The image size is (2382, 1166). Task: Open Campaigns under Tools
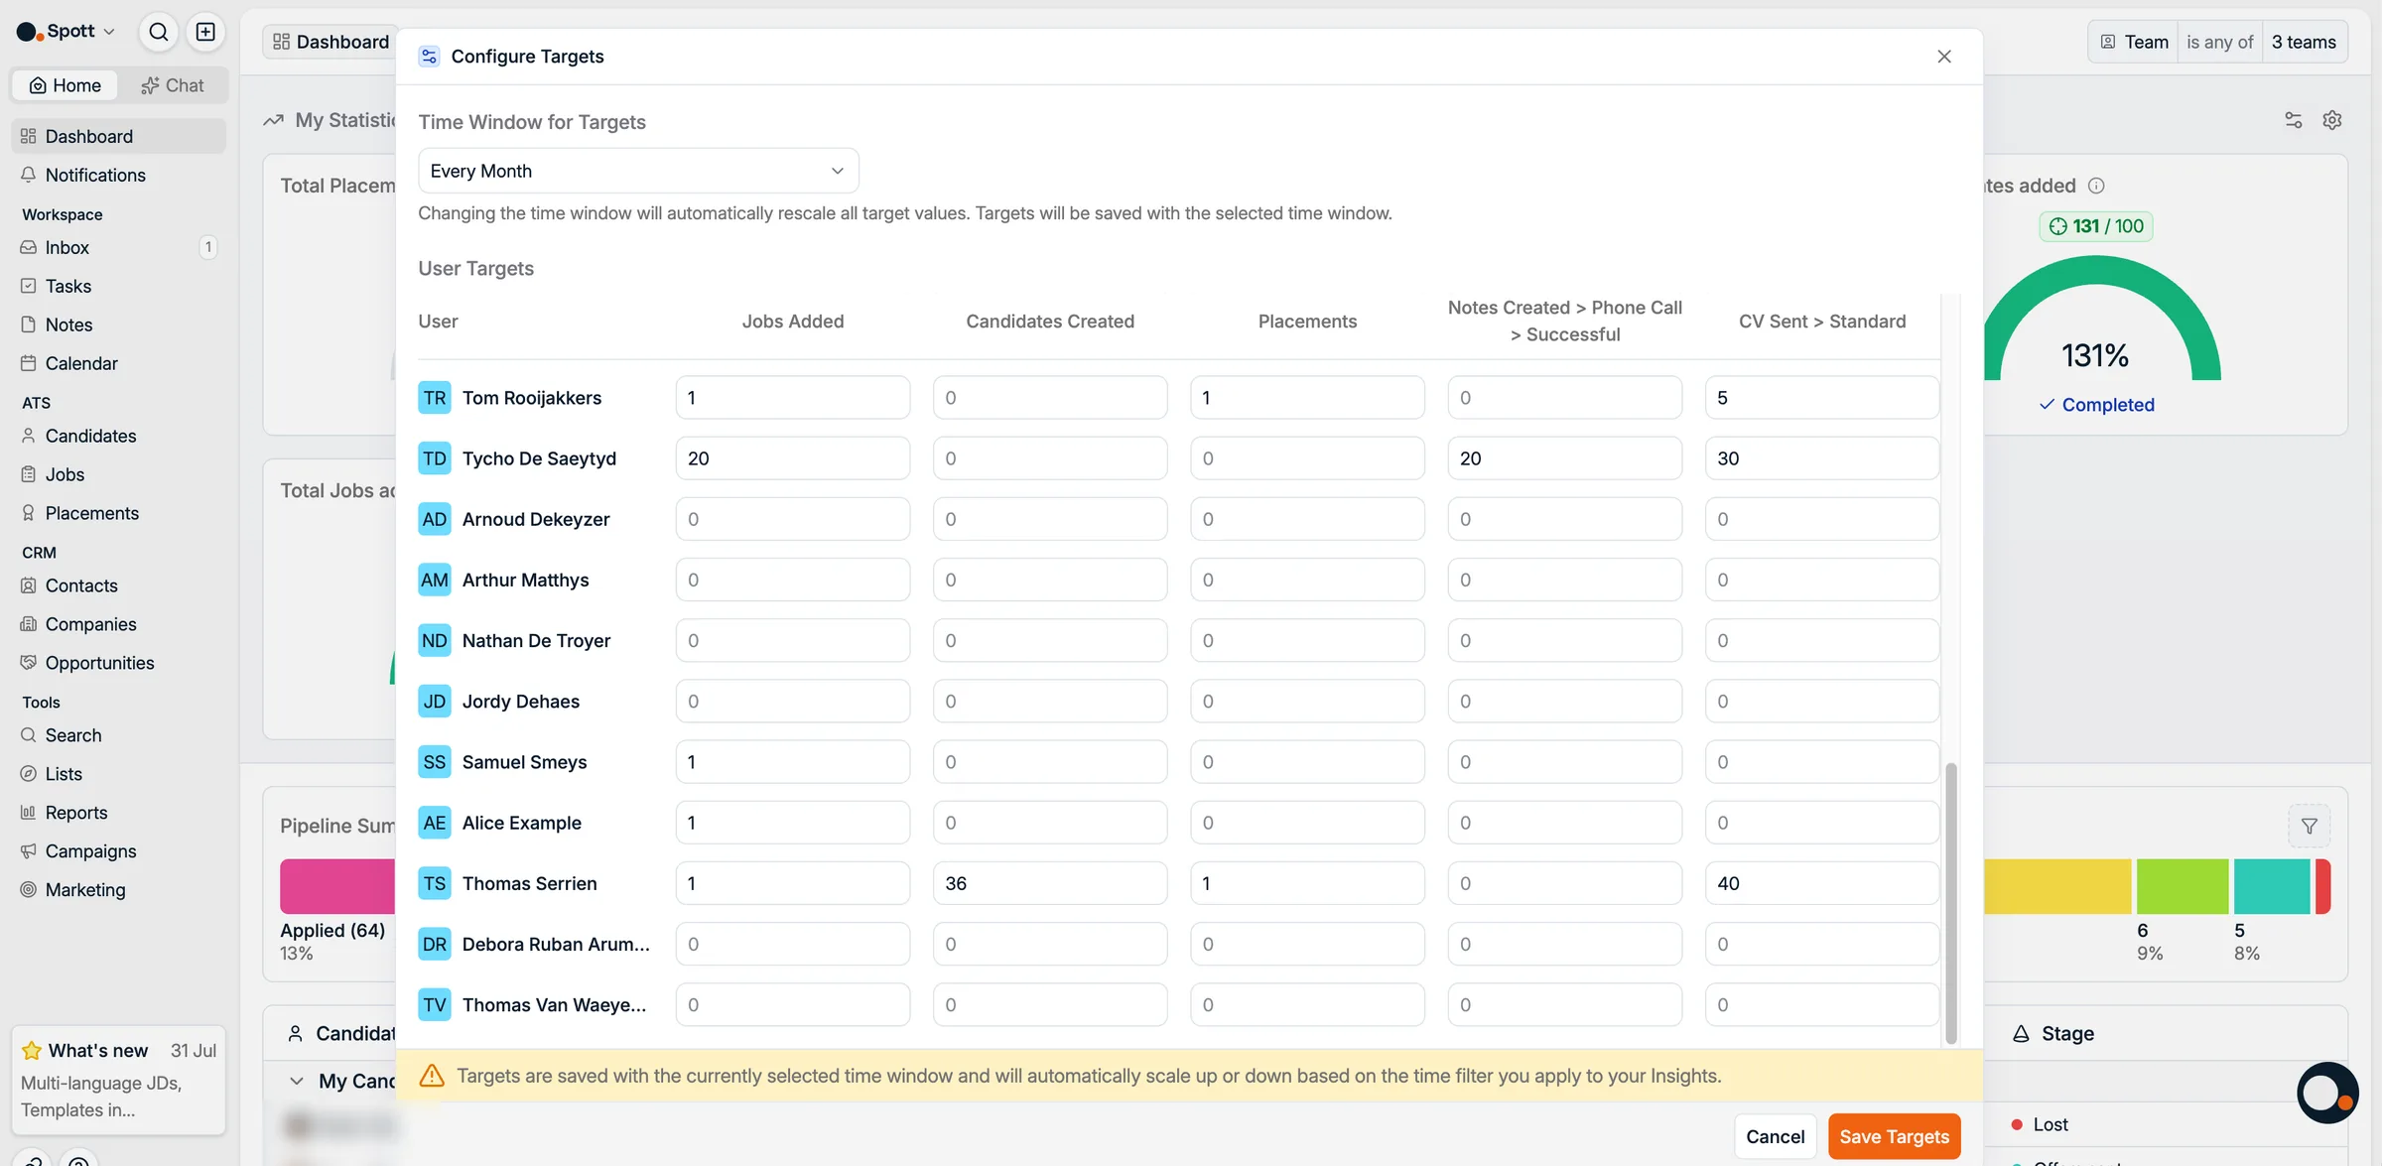pos(118,851)
